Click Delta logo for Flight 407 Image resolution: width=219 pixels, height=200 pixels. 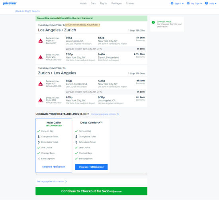point(41,83)
